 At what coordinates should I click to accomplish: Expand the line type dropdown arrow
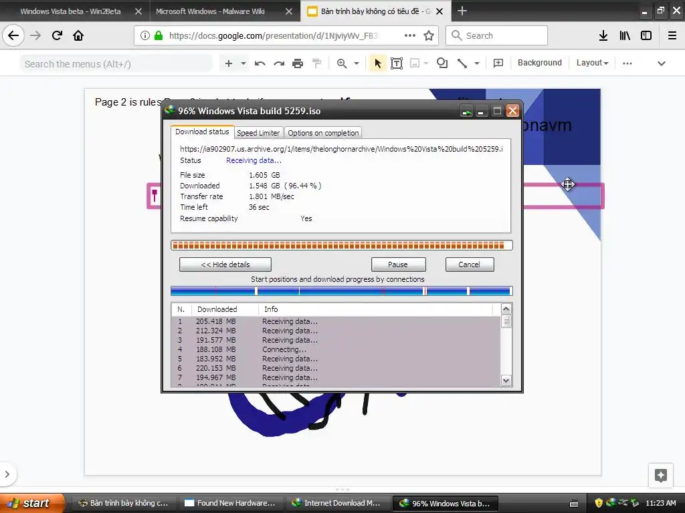point(476,63)
